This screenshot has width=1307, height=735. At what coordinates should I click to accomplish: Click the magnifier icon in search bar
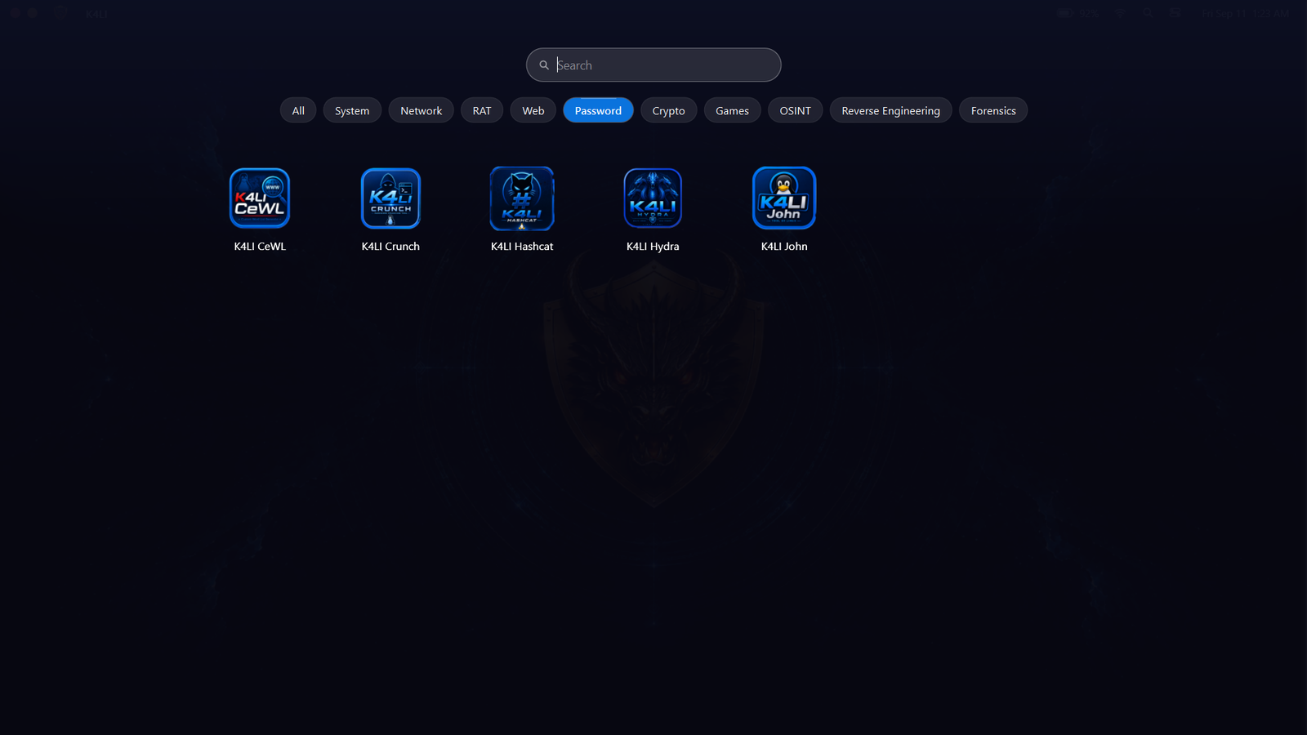coord(544,65)
